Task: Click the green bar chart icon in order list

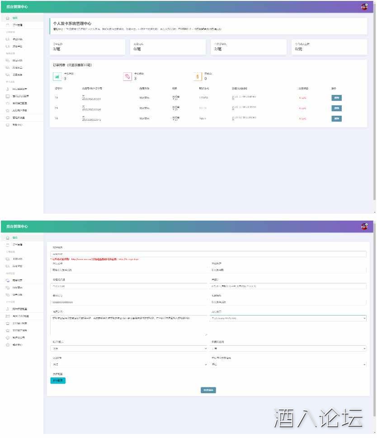Action: click(x=57, y=77)
